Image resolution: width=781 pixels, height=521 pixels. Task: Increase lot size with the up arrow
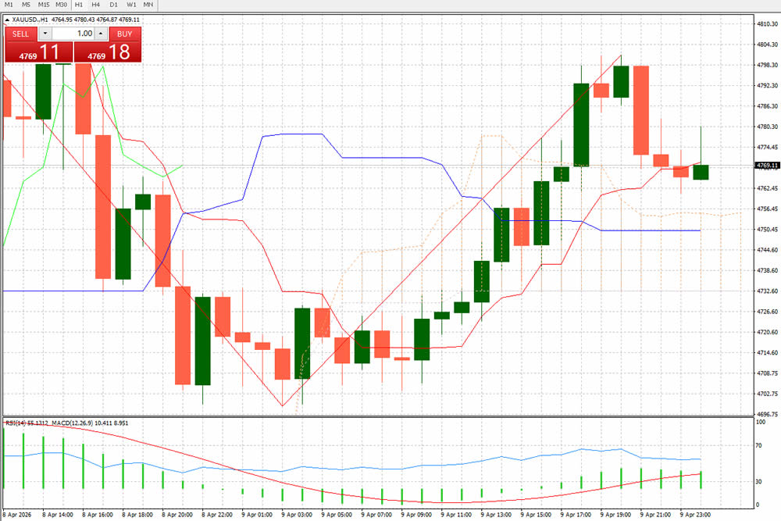click(x=101, y=34)
